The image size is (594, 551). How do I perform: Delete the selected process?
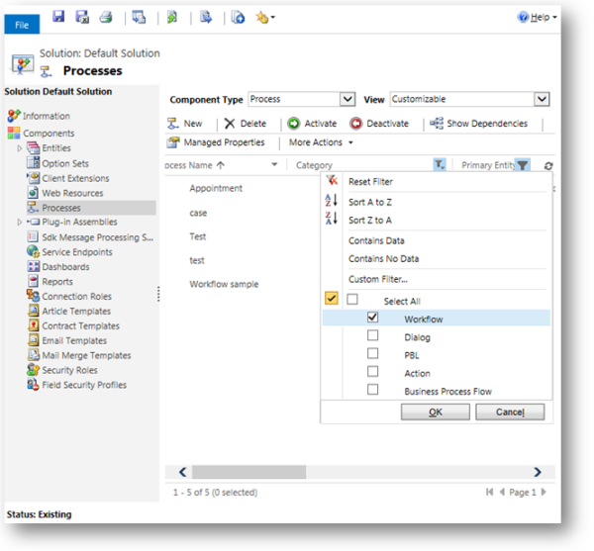pyautogui.click(x=230, y=124)
